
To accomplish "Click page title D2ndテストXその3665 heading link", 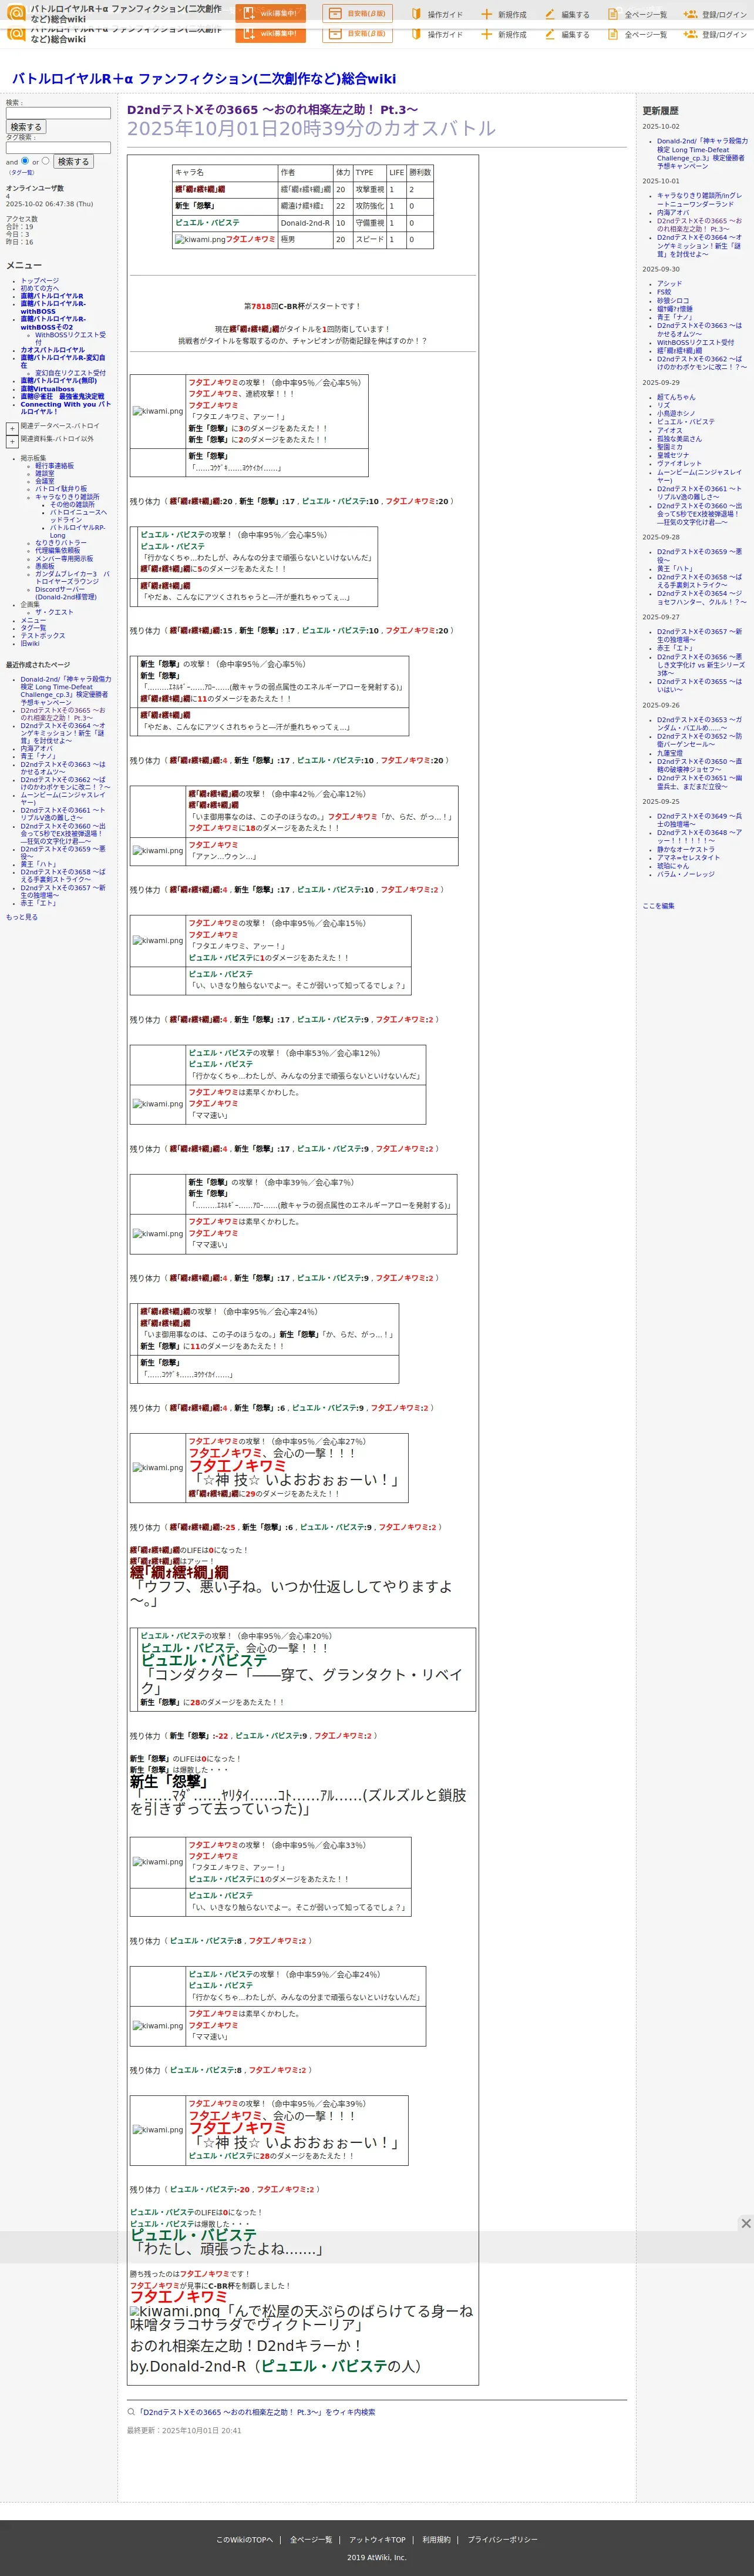I will point(272,109).
